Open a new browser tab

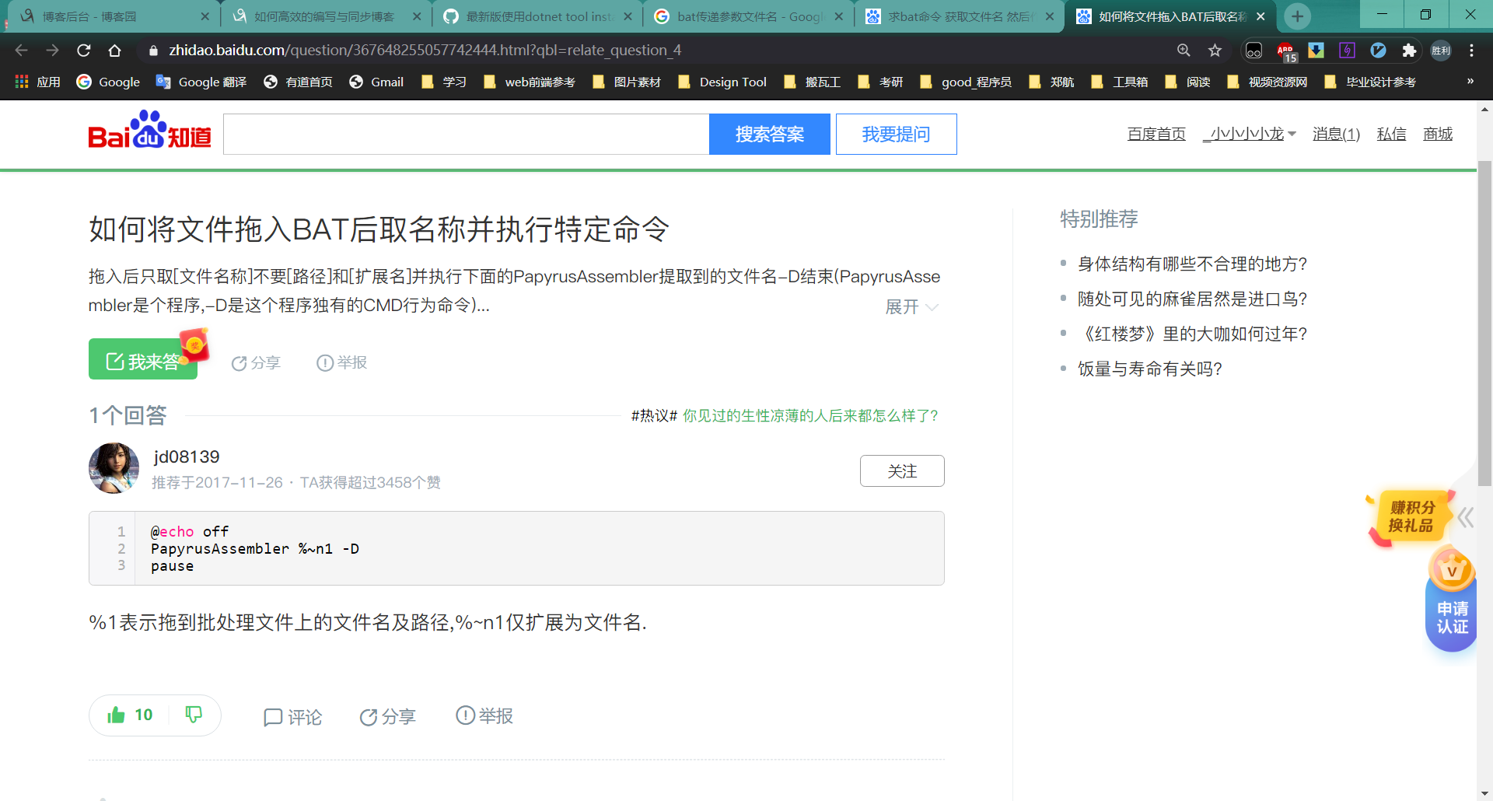[x=1297, y=16]
